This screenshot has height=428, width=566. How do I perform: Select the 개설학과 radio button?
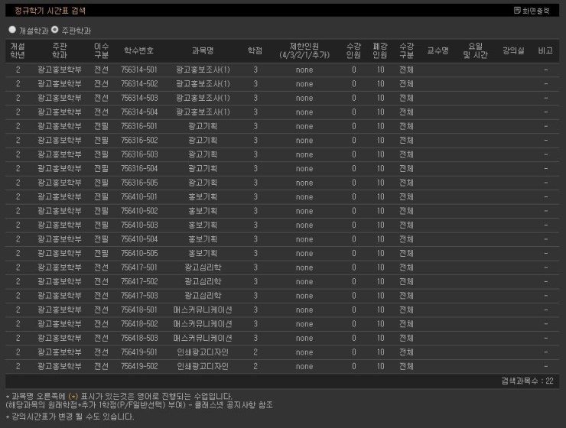(x=12, y=30)
